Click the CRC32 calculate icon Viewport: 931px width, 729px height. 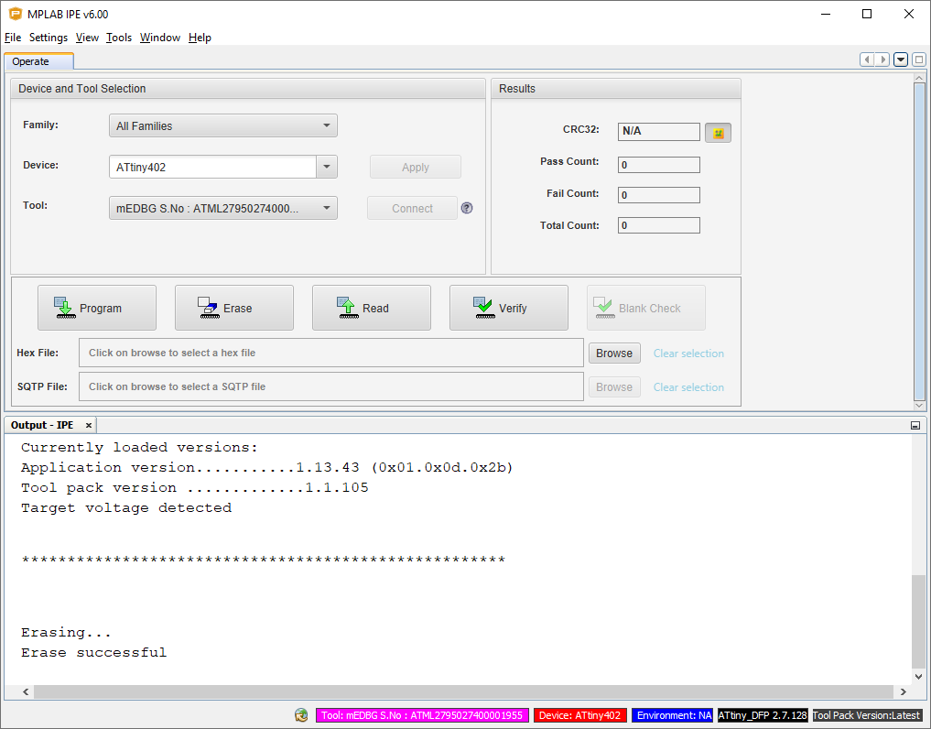pyautogui.click(x=718, y=133)
